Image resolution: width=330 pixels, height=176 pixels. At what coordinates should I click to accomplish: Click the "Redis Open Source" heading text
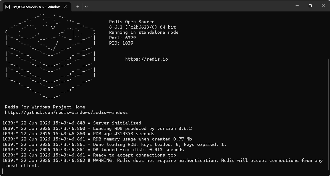pos(132,22)
